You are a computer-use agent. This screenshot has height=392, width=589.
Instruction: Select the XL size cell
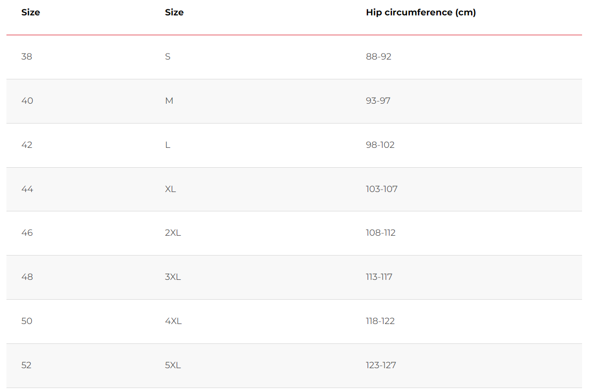[171, 189]
